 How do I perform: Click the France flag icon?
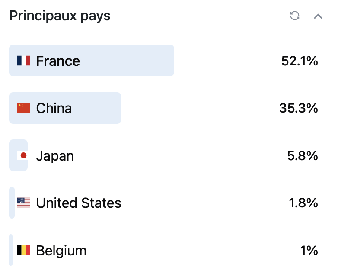(23, 61)
